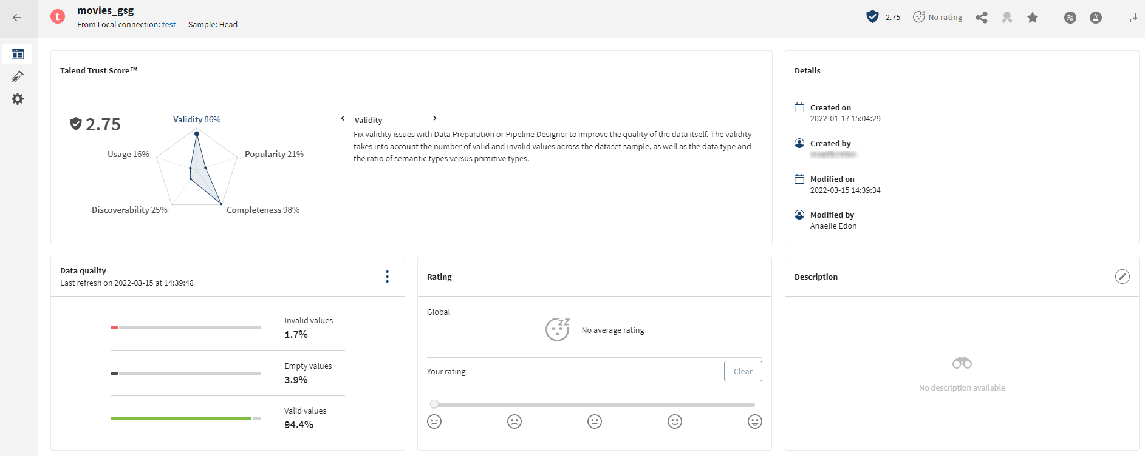Open the test tube sample sidebar tab
This screenshot has width=1145, height=456.
(x=18, y=76)
